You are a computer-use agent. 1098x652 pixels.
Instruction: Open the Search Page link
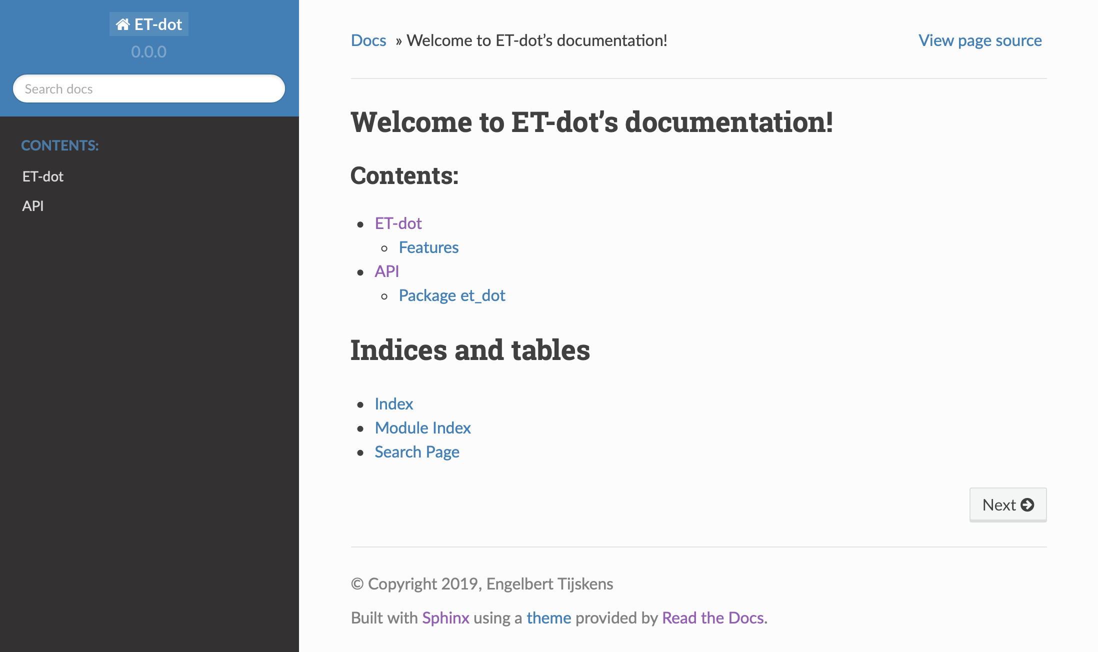(x=417, y=452)
